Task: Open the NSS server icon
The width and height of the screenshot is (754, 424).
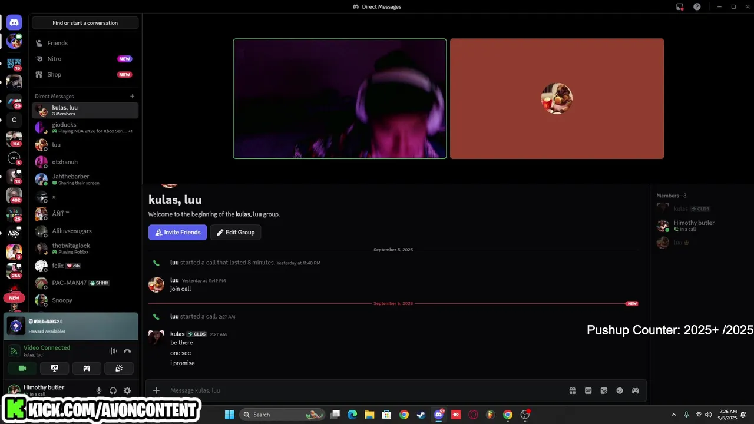Action: tap(14, 233)
